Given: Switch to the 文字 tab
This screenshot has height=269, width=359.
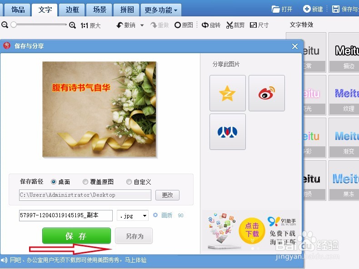Looking at the screenshot, I should pos(45,10).
